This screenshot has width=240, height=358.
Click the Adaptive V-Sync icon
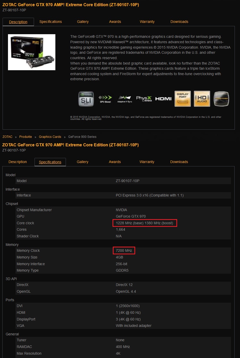click(x=125, y=99)
